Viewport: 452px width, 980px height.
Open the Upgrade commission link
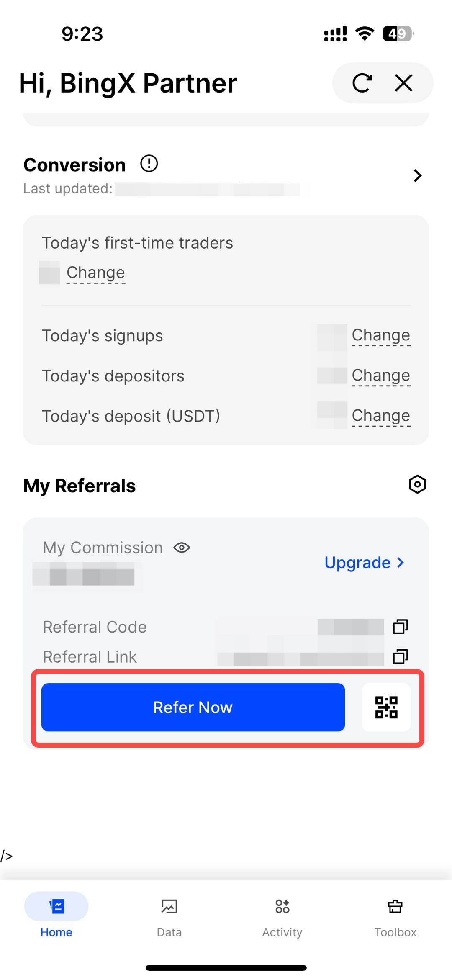pyautogui.click(x=364, y=563)
